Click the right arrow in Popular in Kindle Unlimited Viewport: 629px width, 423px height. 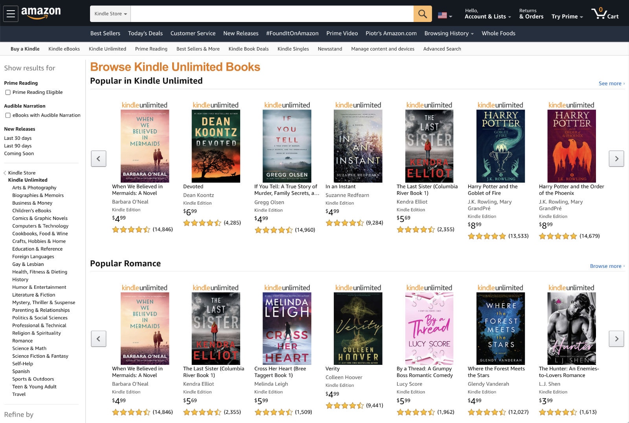pyautogui.click(x=616, y=159)
